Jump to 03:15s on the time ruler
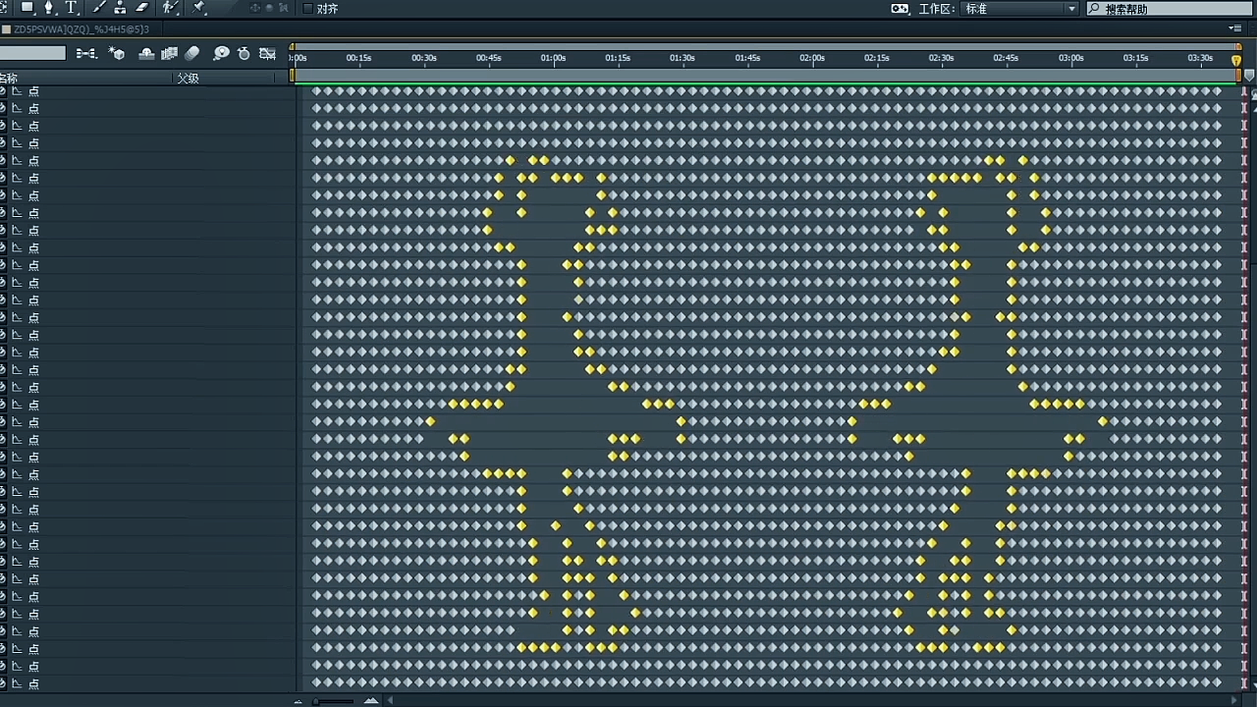 pos(1135,58)
